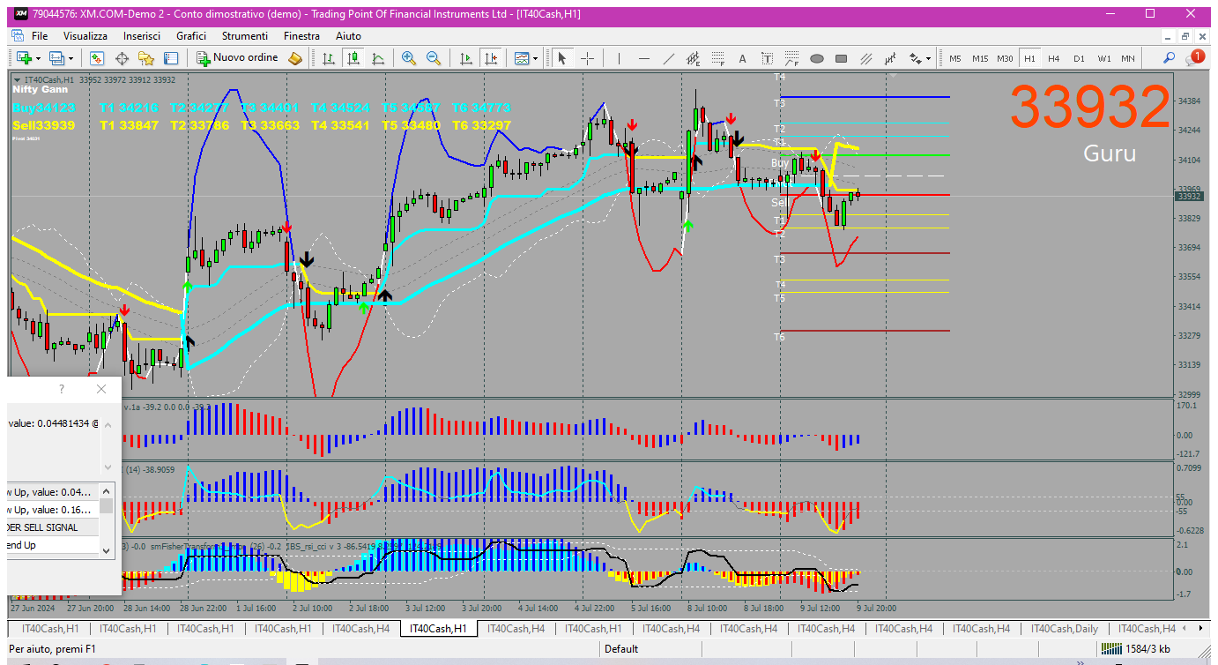Select the Fibonacci arcs tool
This screenshot has width=1218, height=665.
tap(792, 58)
